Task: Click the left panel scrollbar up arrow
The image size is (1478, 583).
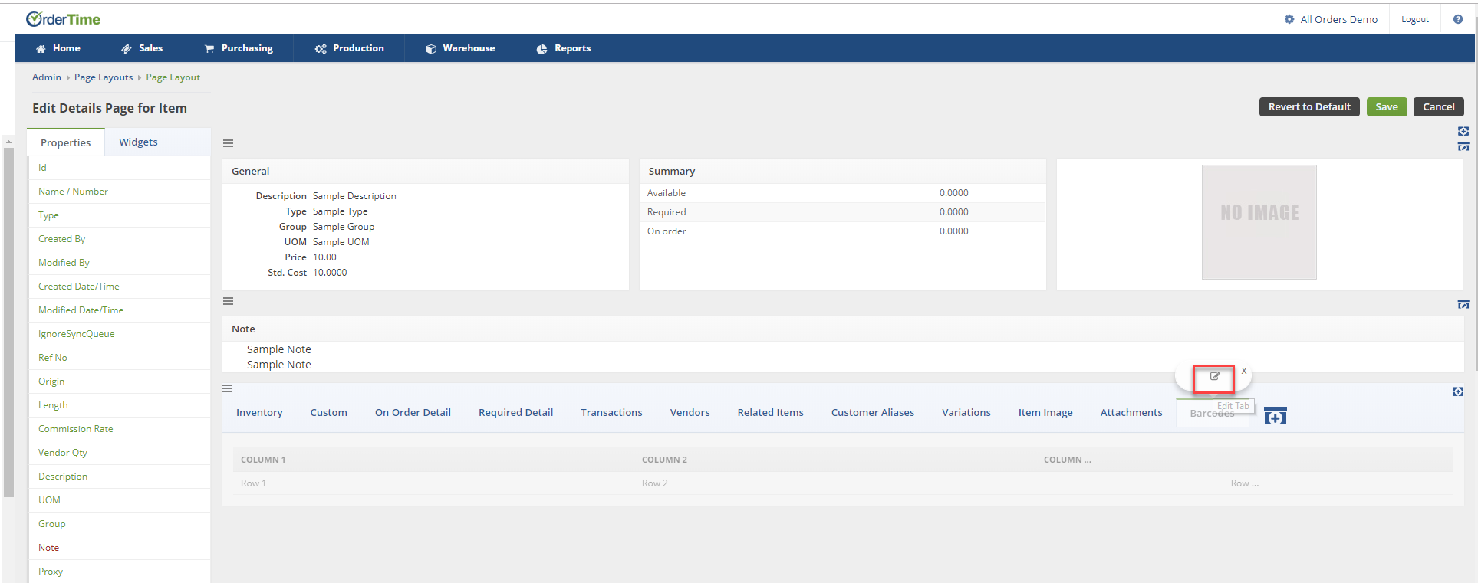Action: 8,142
